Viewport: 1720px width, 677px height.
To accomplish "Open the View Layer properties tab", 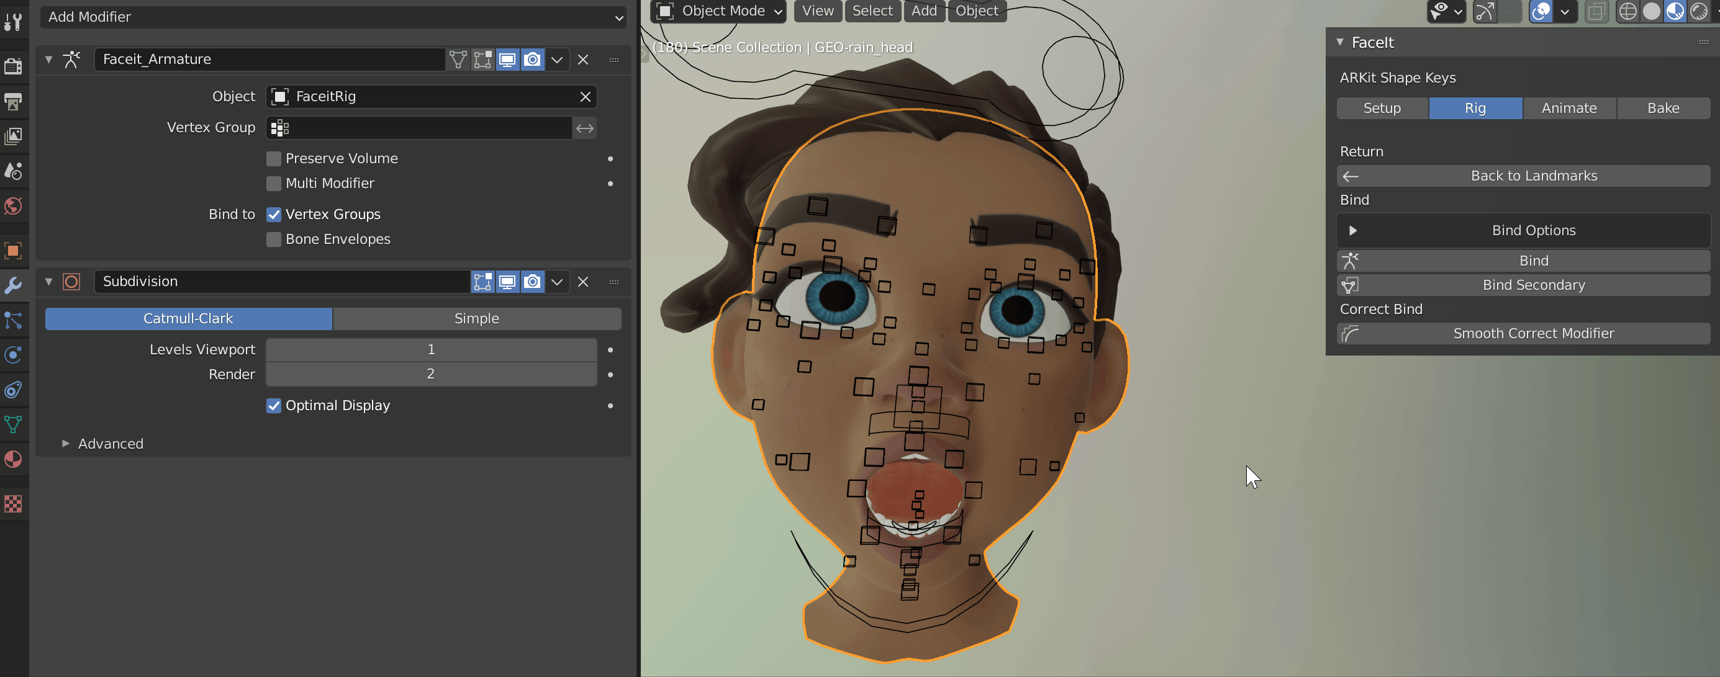I will coord(14,136).
